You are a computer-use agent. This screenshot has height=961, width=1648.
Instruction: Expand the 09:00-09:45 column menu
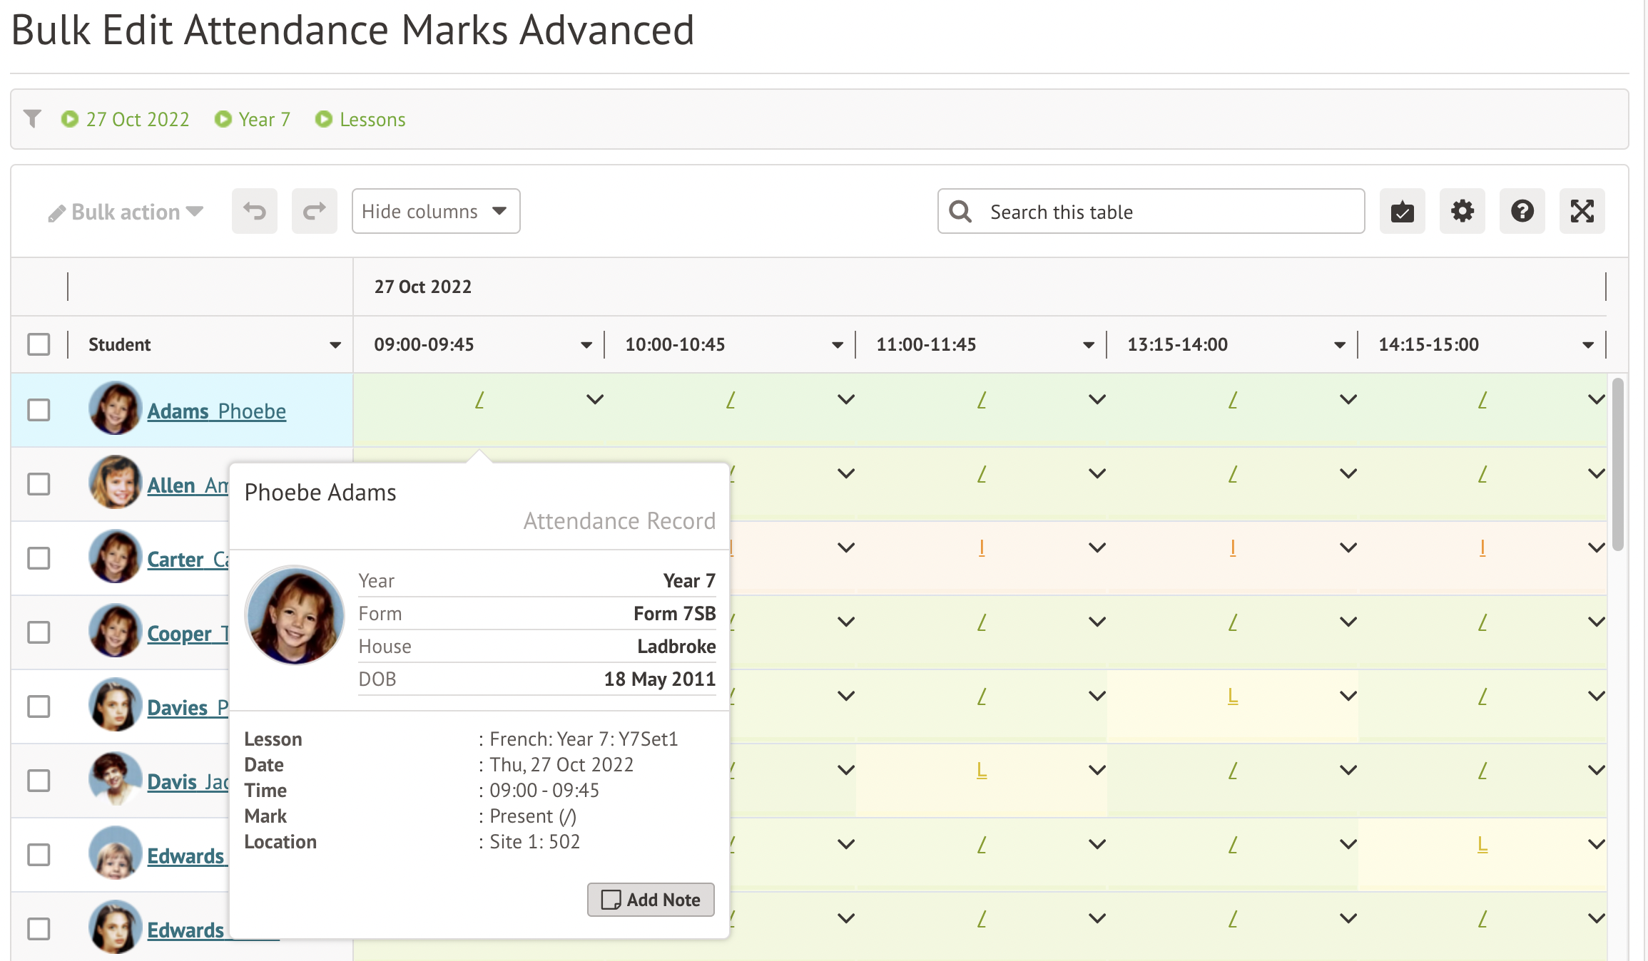(586, 345)
